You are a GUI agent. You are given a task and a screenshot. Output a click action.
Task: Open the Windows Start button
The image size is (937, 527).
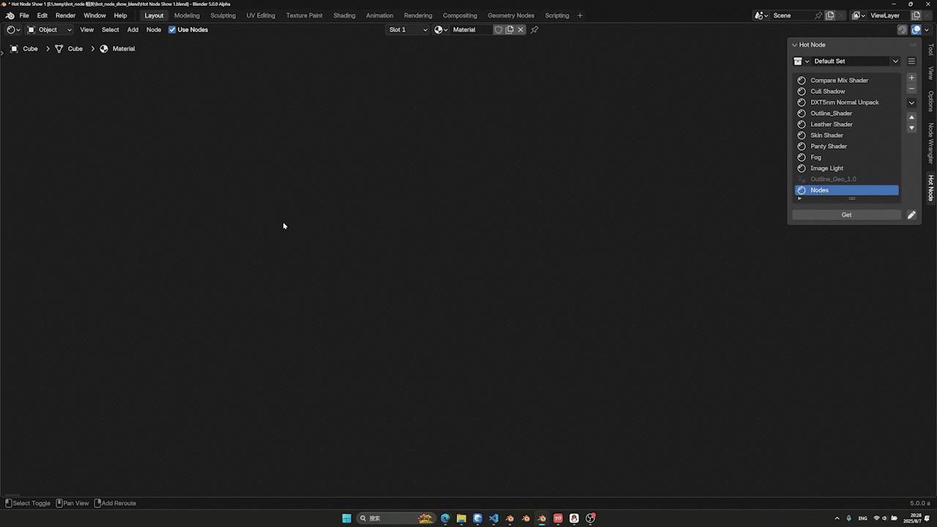point(347,518)
